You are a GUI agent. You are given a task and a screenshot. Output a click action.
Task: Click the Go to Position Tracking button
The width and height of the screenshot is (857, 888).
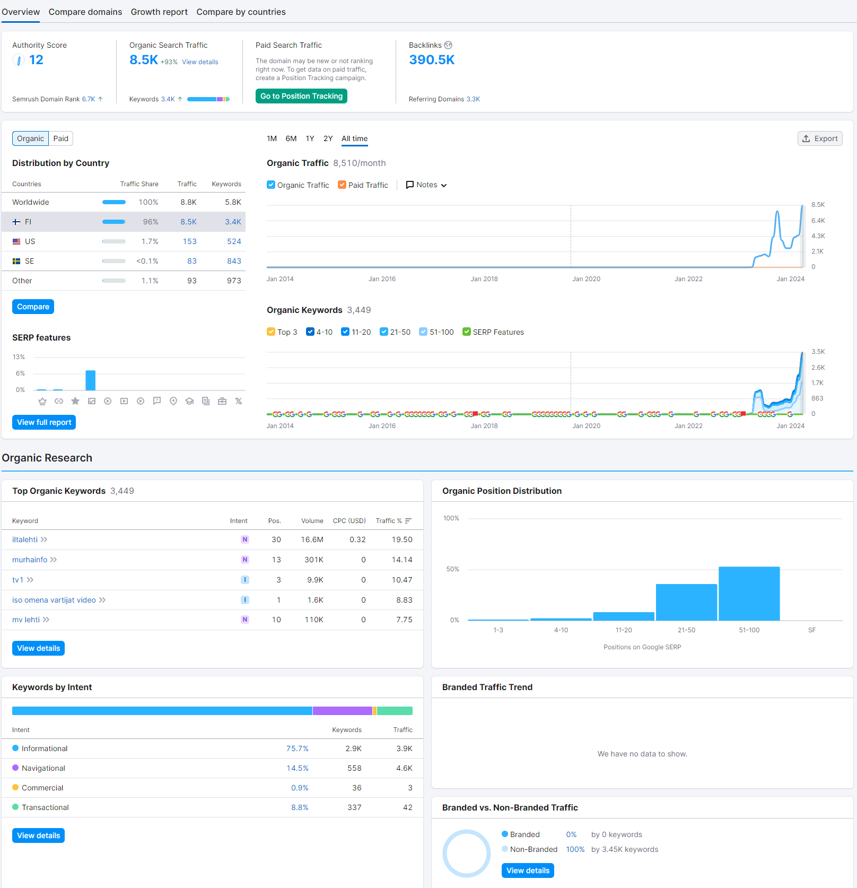tap(301, 96)
